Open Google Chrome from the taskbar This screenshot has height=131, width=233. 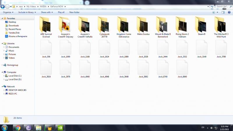(x=18, y=128)
